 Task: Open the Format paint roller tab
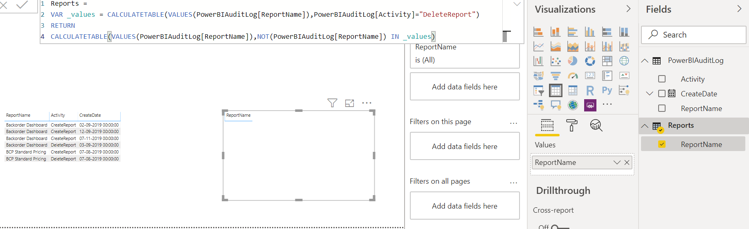pyautogui.click(x=571, y=125)
